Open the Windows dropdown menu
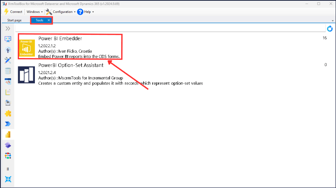Viewport: 336px width, 188px height. 35,12
